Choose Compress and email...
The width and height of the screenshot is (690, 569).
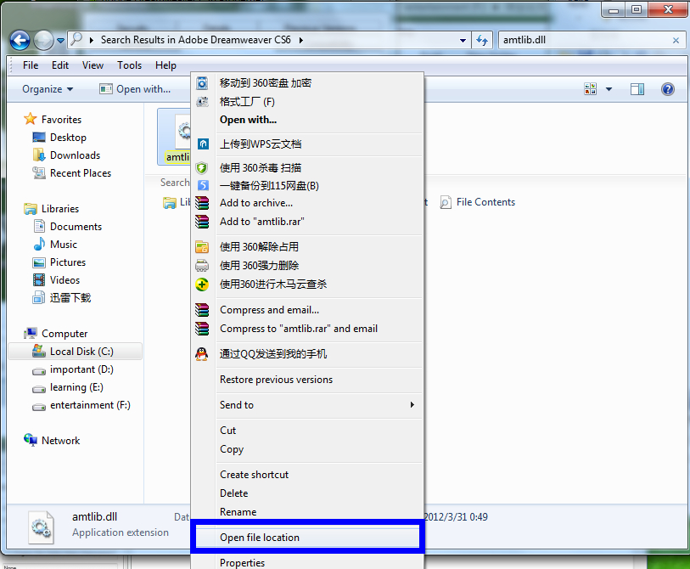(x=308, y=310)
